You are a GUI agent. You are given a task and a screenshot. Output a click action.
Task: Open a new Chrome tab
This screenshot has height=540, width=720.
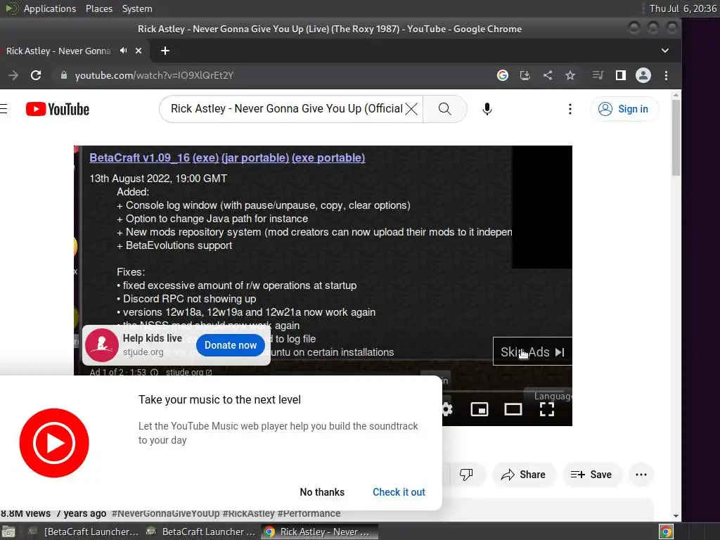[x=165, y=51]
